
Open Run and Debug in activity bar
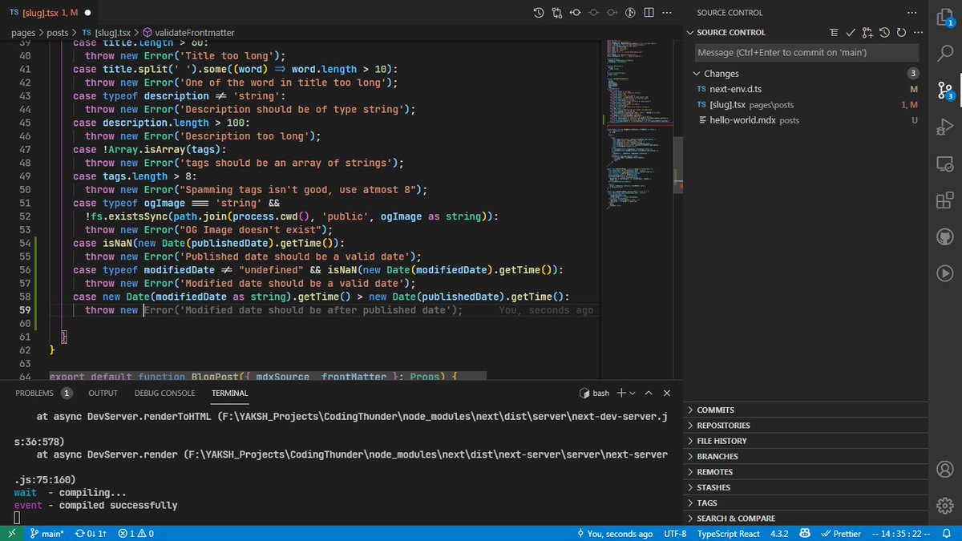tap(944, 126)
